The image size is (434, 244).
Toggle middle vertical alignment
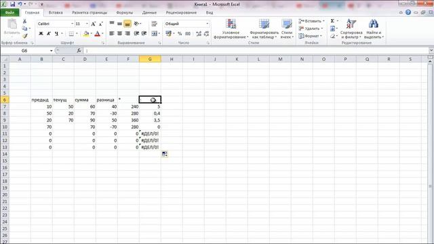pyautogui.click(x=119, y=24)
